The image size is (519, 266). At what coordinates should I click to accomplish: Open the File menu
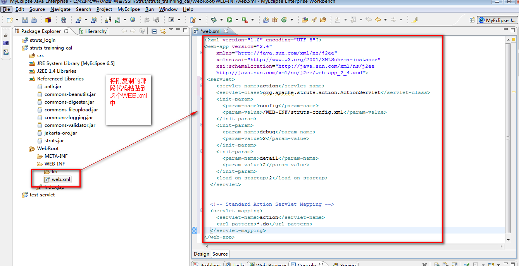click(7, 9)
